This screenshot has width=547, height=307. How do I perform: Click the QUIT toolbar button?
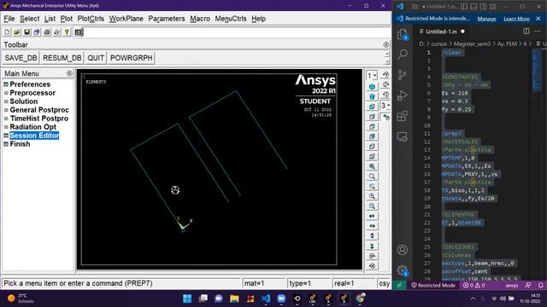pyautogui.click(x=96, y=58)
